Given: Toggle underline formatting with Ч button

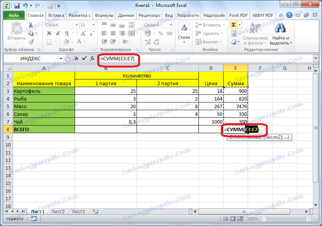Looking at the screenshot, I should point(67,33).
